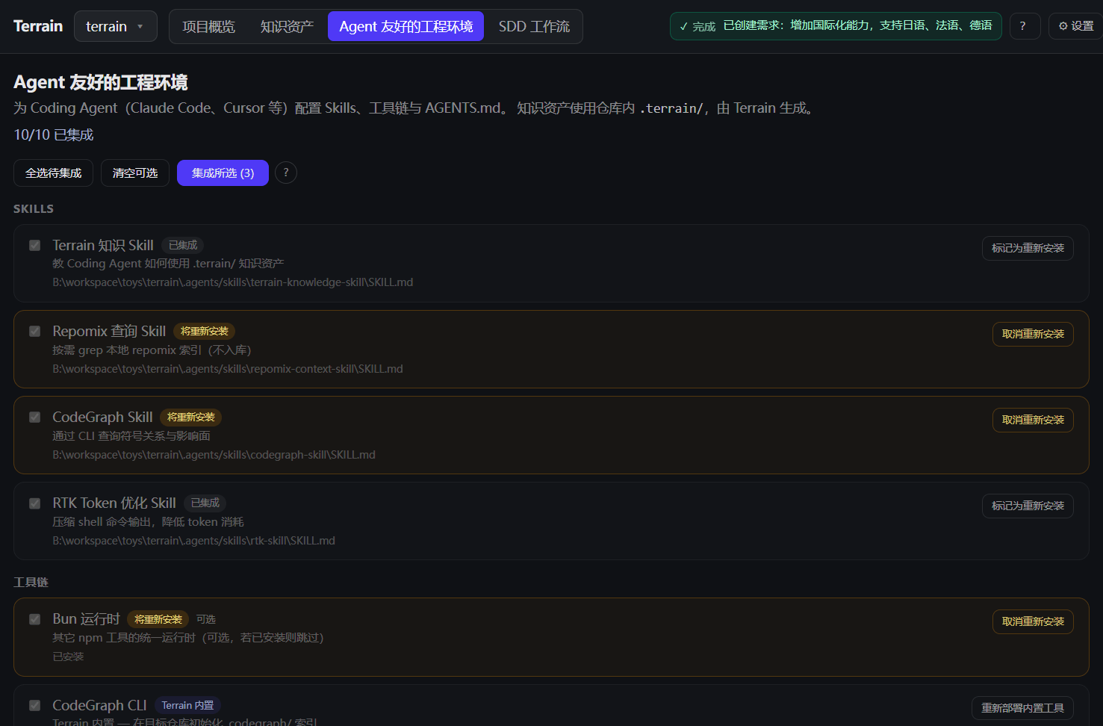Click the RTK Token 优化 Skill title
The height and width of the screenshot is (726, 1103).
pyautogui.click(x=114, y=503)
